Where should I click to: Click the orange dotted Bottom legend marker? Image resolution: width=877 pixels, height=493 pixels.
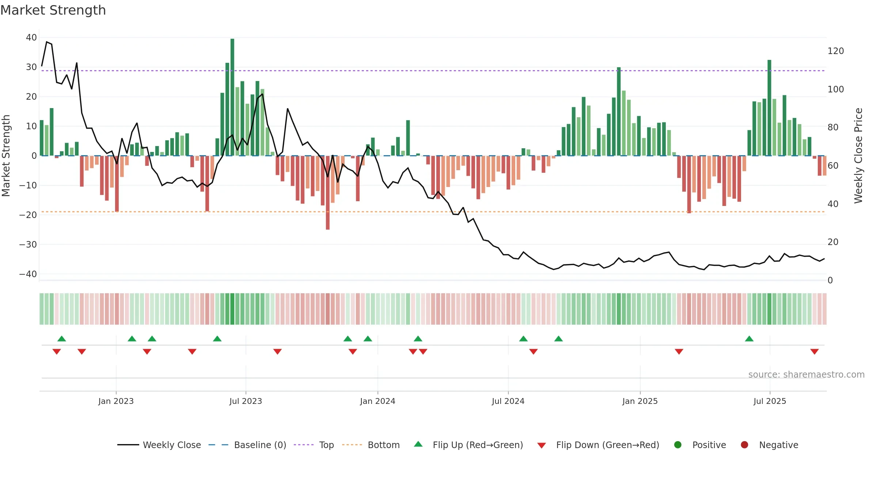(352, 445)
